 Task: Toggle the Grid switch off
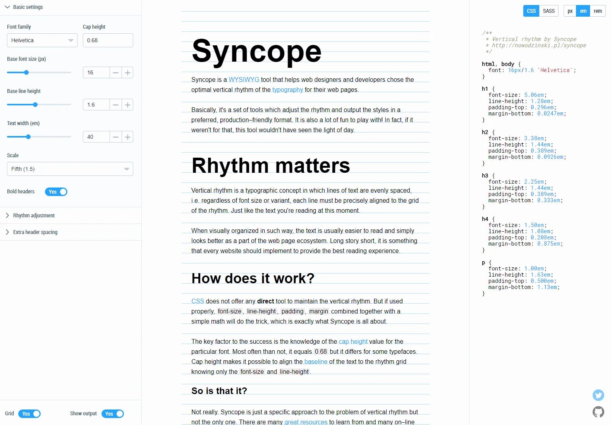pos(29,414)
